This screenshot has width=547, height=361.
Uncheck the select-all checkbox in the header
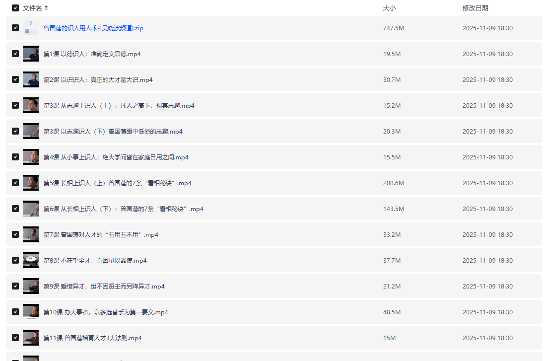(x=15, y=8)
